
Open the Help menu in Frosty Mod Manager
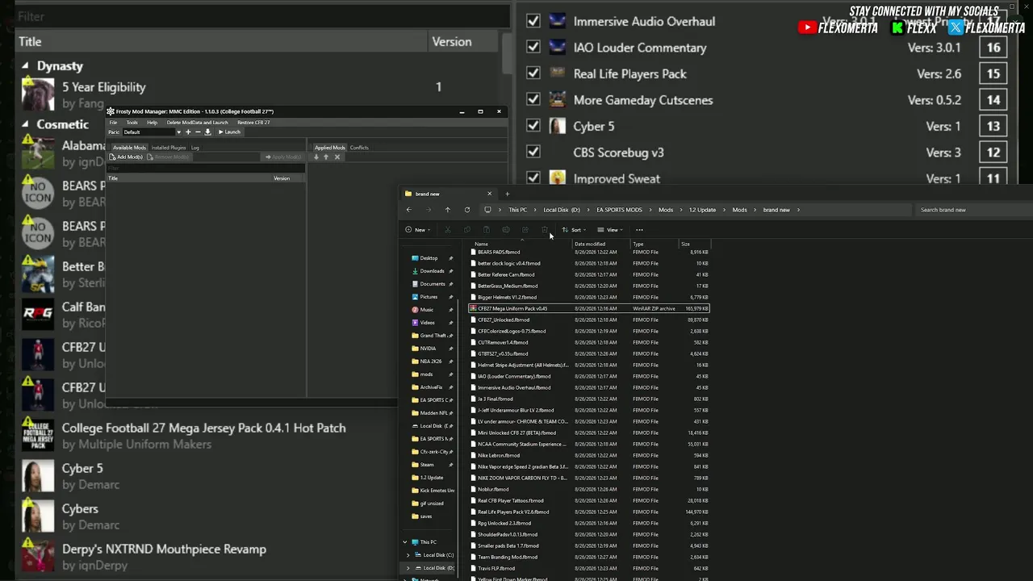152,123
